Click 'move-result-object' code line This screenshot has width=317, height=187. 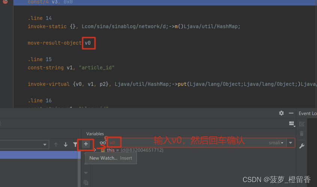(x=59, y=43)
